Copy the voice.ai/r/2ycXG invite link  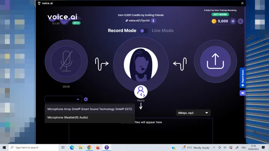[137, 21]
